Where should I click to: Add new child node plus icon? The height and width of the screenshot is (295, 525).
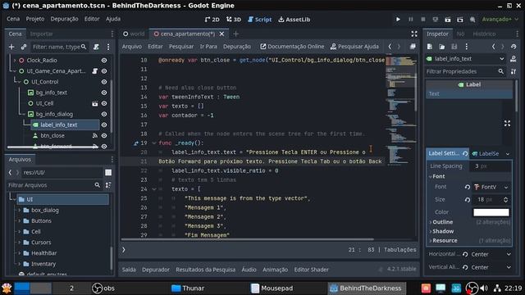click(11, 47)
